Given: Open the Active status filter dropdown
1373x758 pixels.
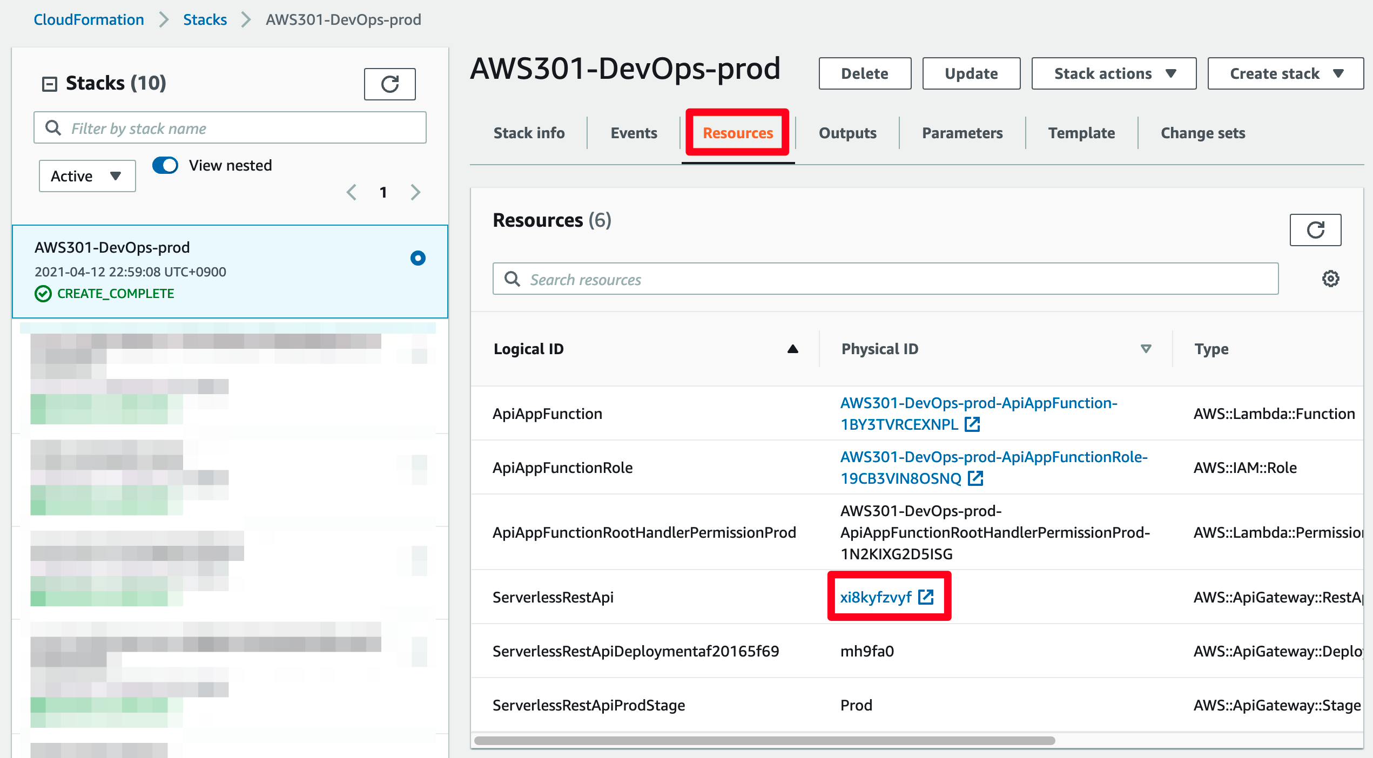Looking at the screenshot, I should coord(87,176).
